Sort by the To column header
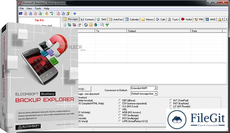 click(111, 31)
